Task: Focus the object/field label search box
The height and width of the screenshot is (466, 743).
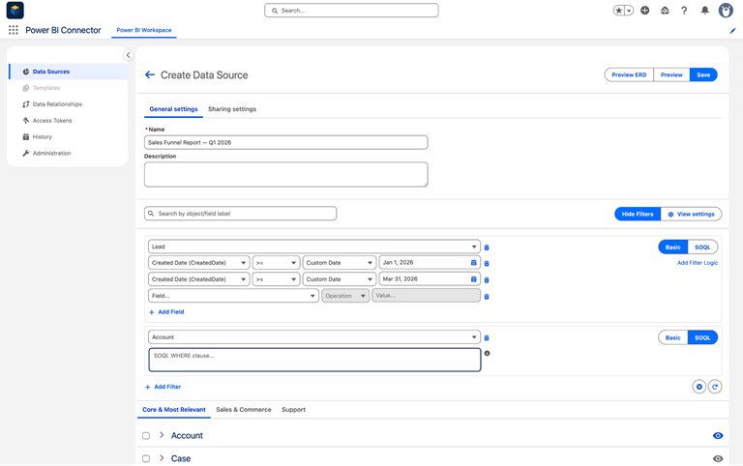Action: pyautogui.click(x=240, y=214)
